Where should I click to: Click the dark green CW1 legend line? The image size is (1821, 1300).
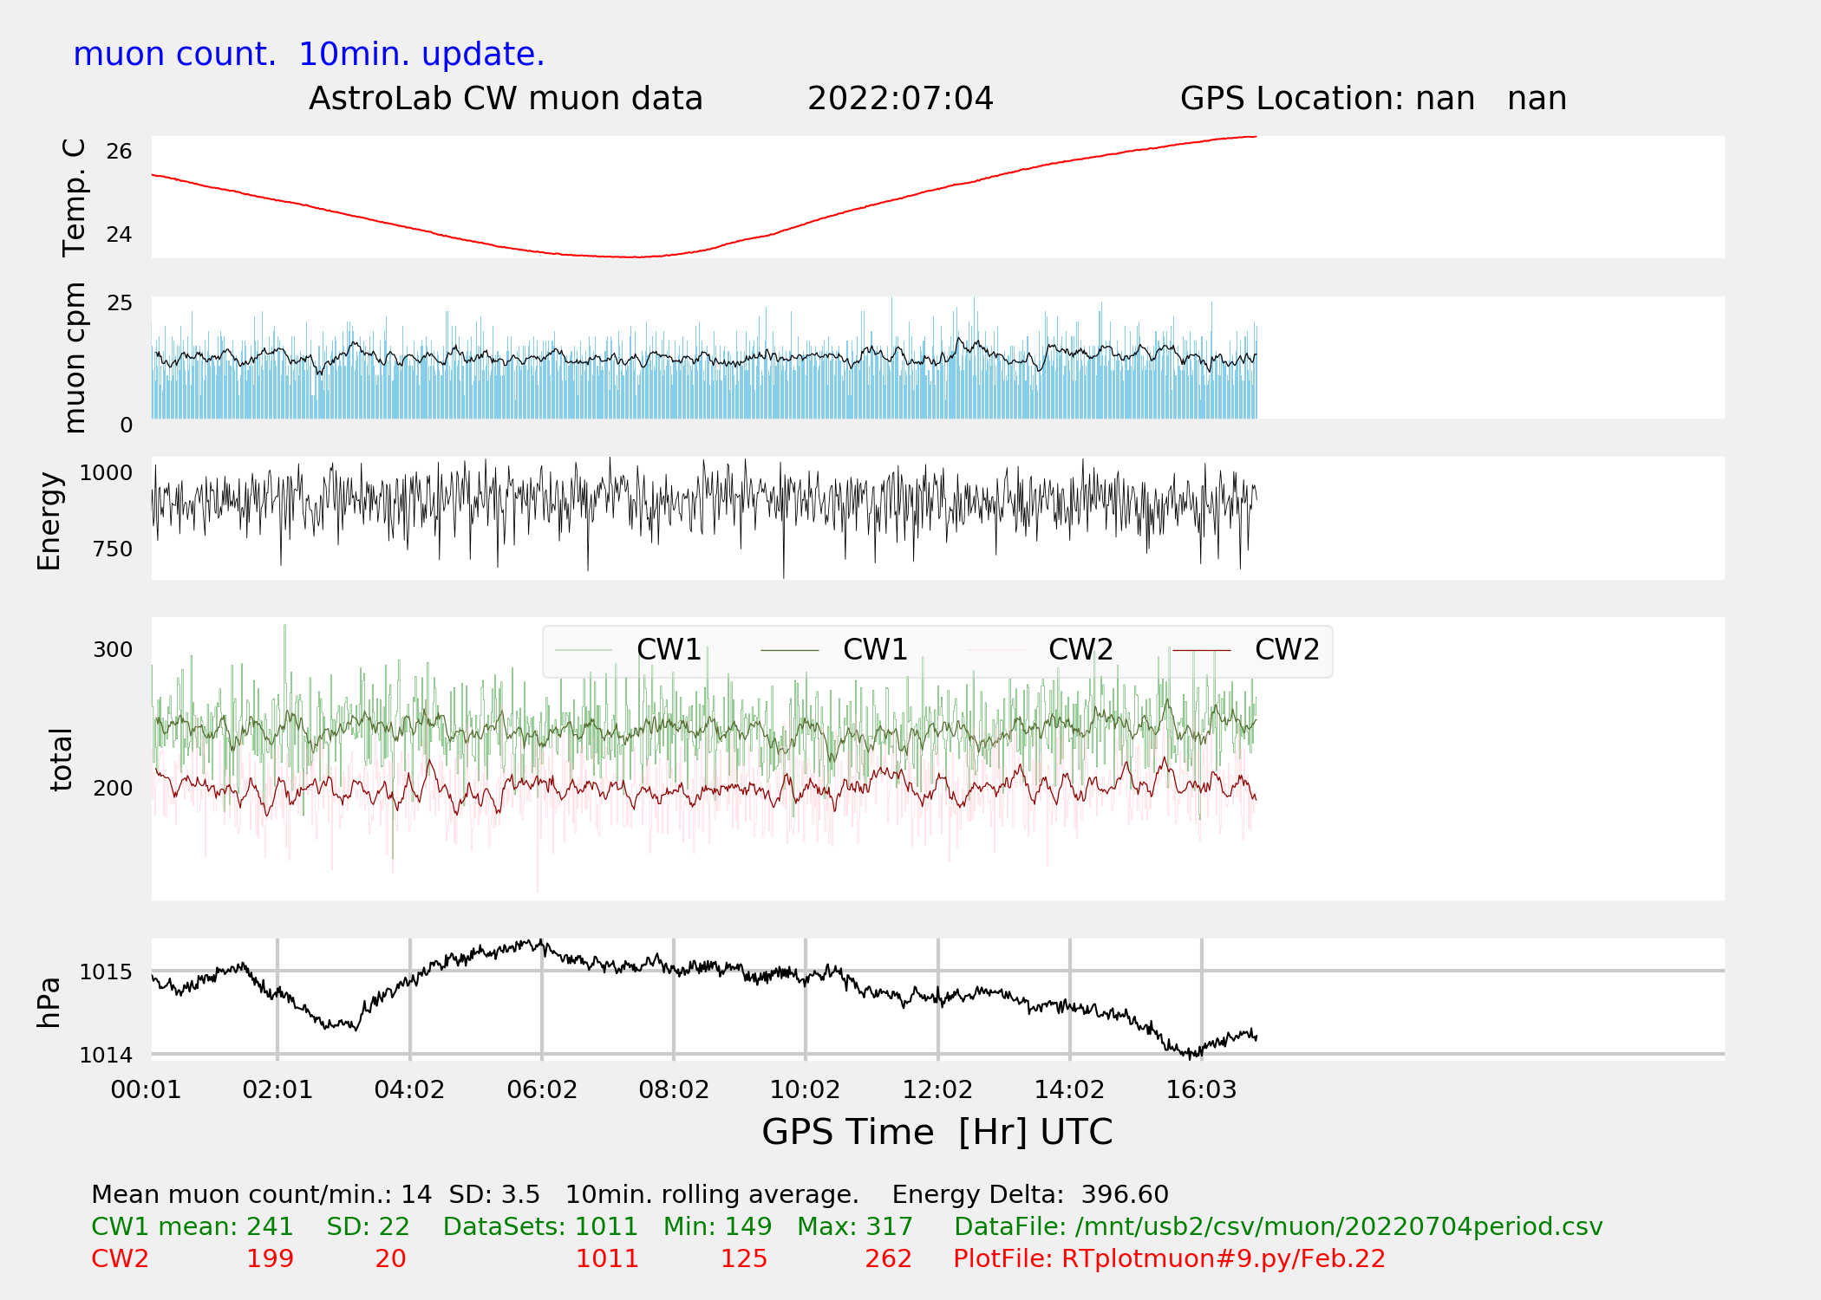789,650
